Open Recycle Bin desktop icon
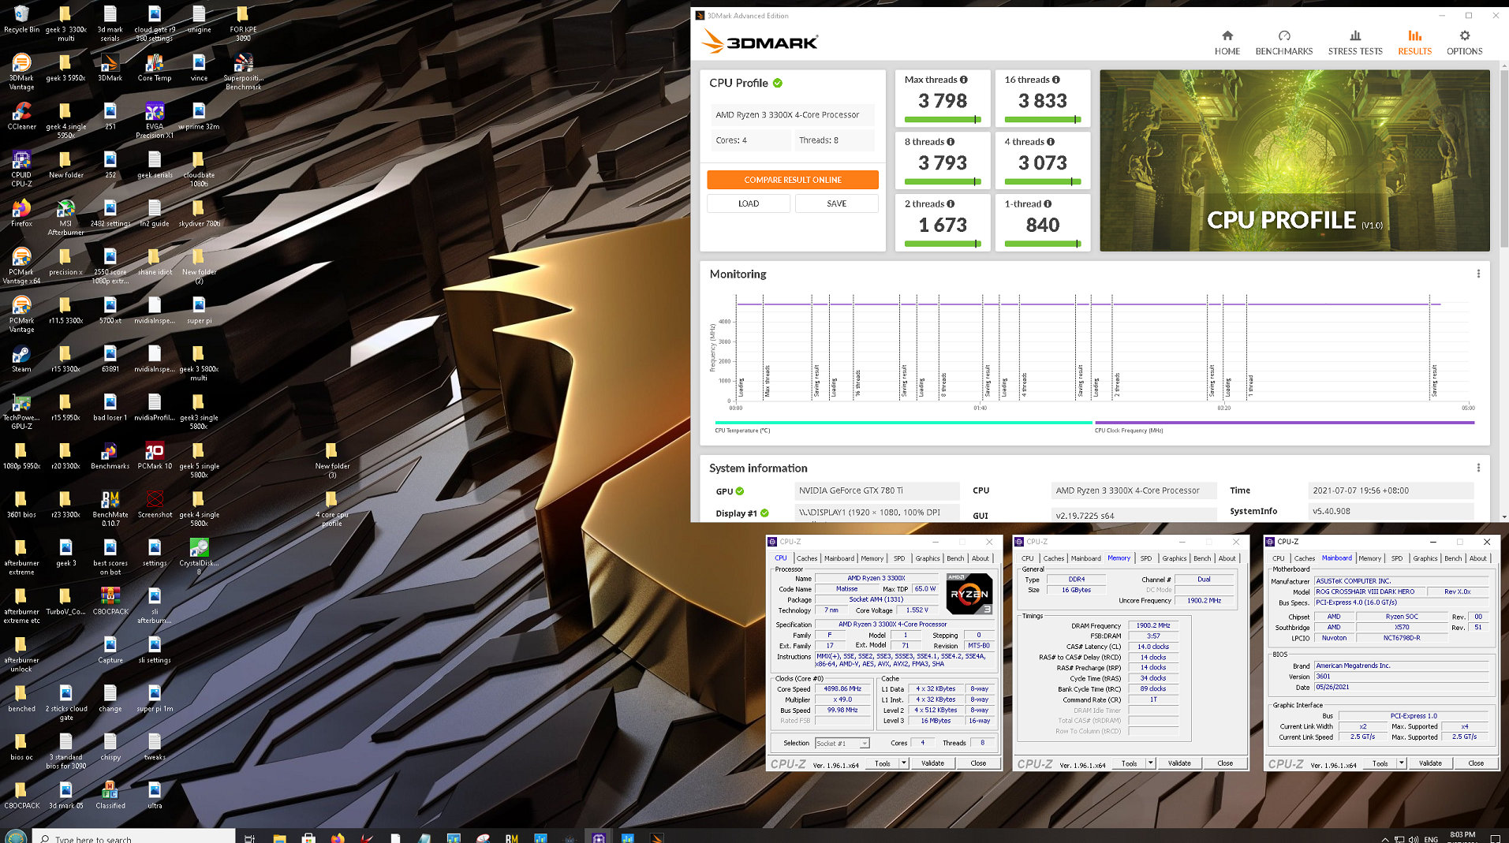 click(x=21, y=20)
